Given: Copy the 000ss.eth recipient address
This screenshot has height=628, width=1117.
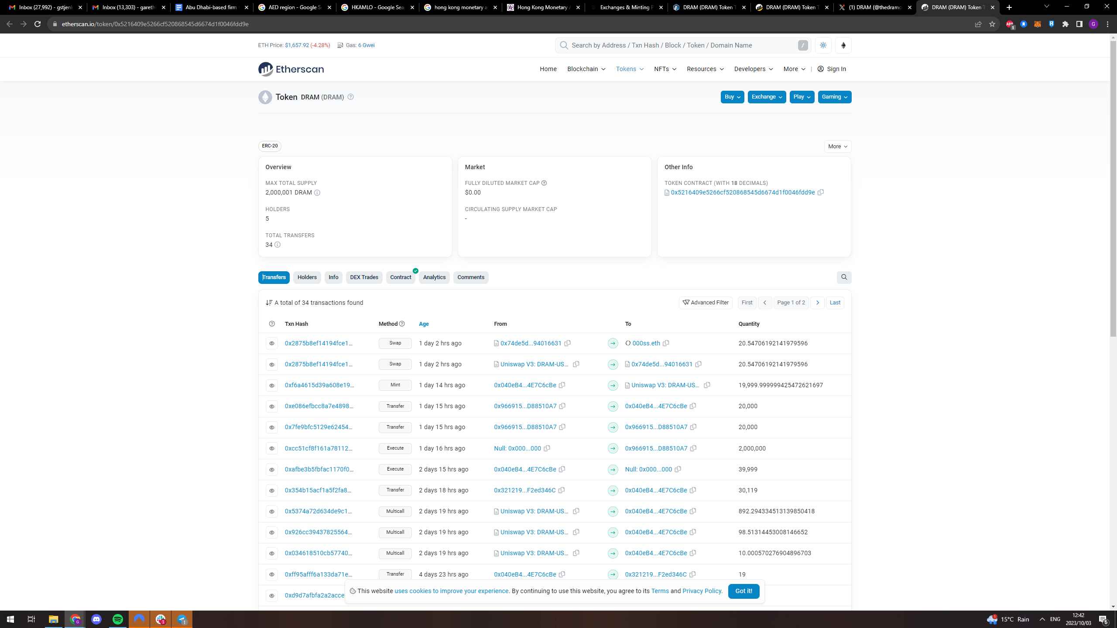Looking at the screenshot, I should pyautogui.click(x=666, y=343).
